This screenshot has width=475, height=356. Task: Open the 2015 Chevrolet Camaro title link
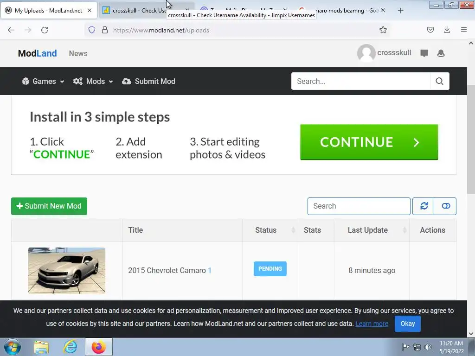[x=167, y=270]
